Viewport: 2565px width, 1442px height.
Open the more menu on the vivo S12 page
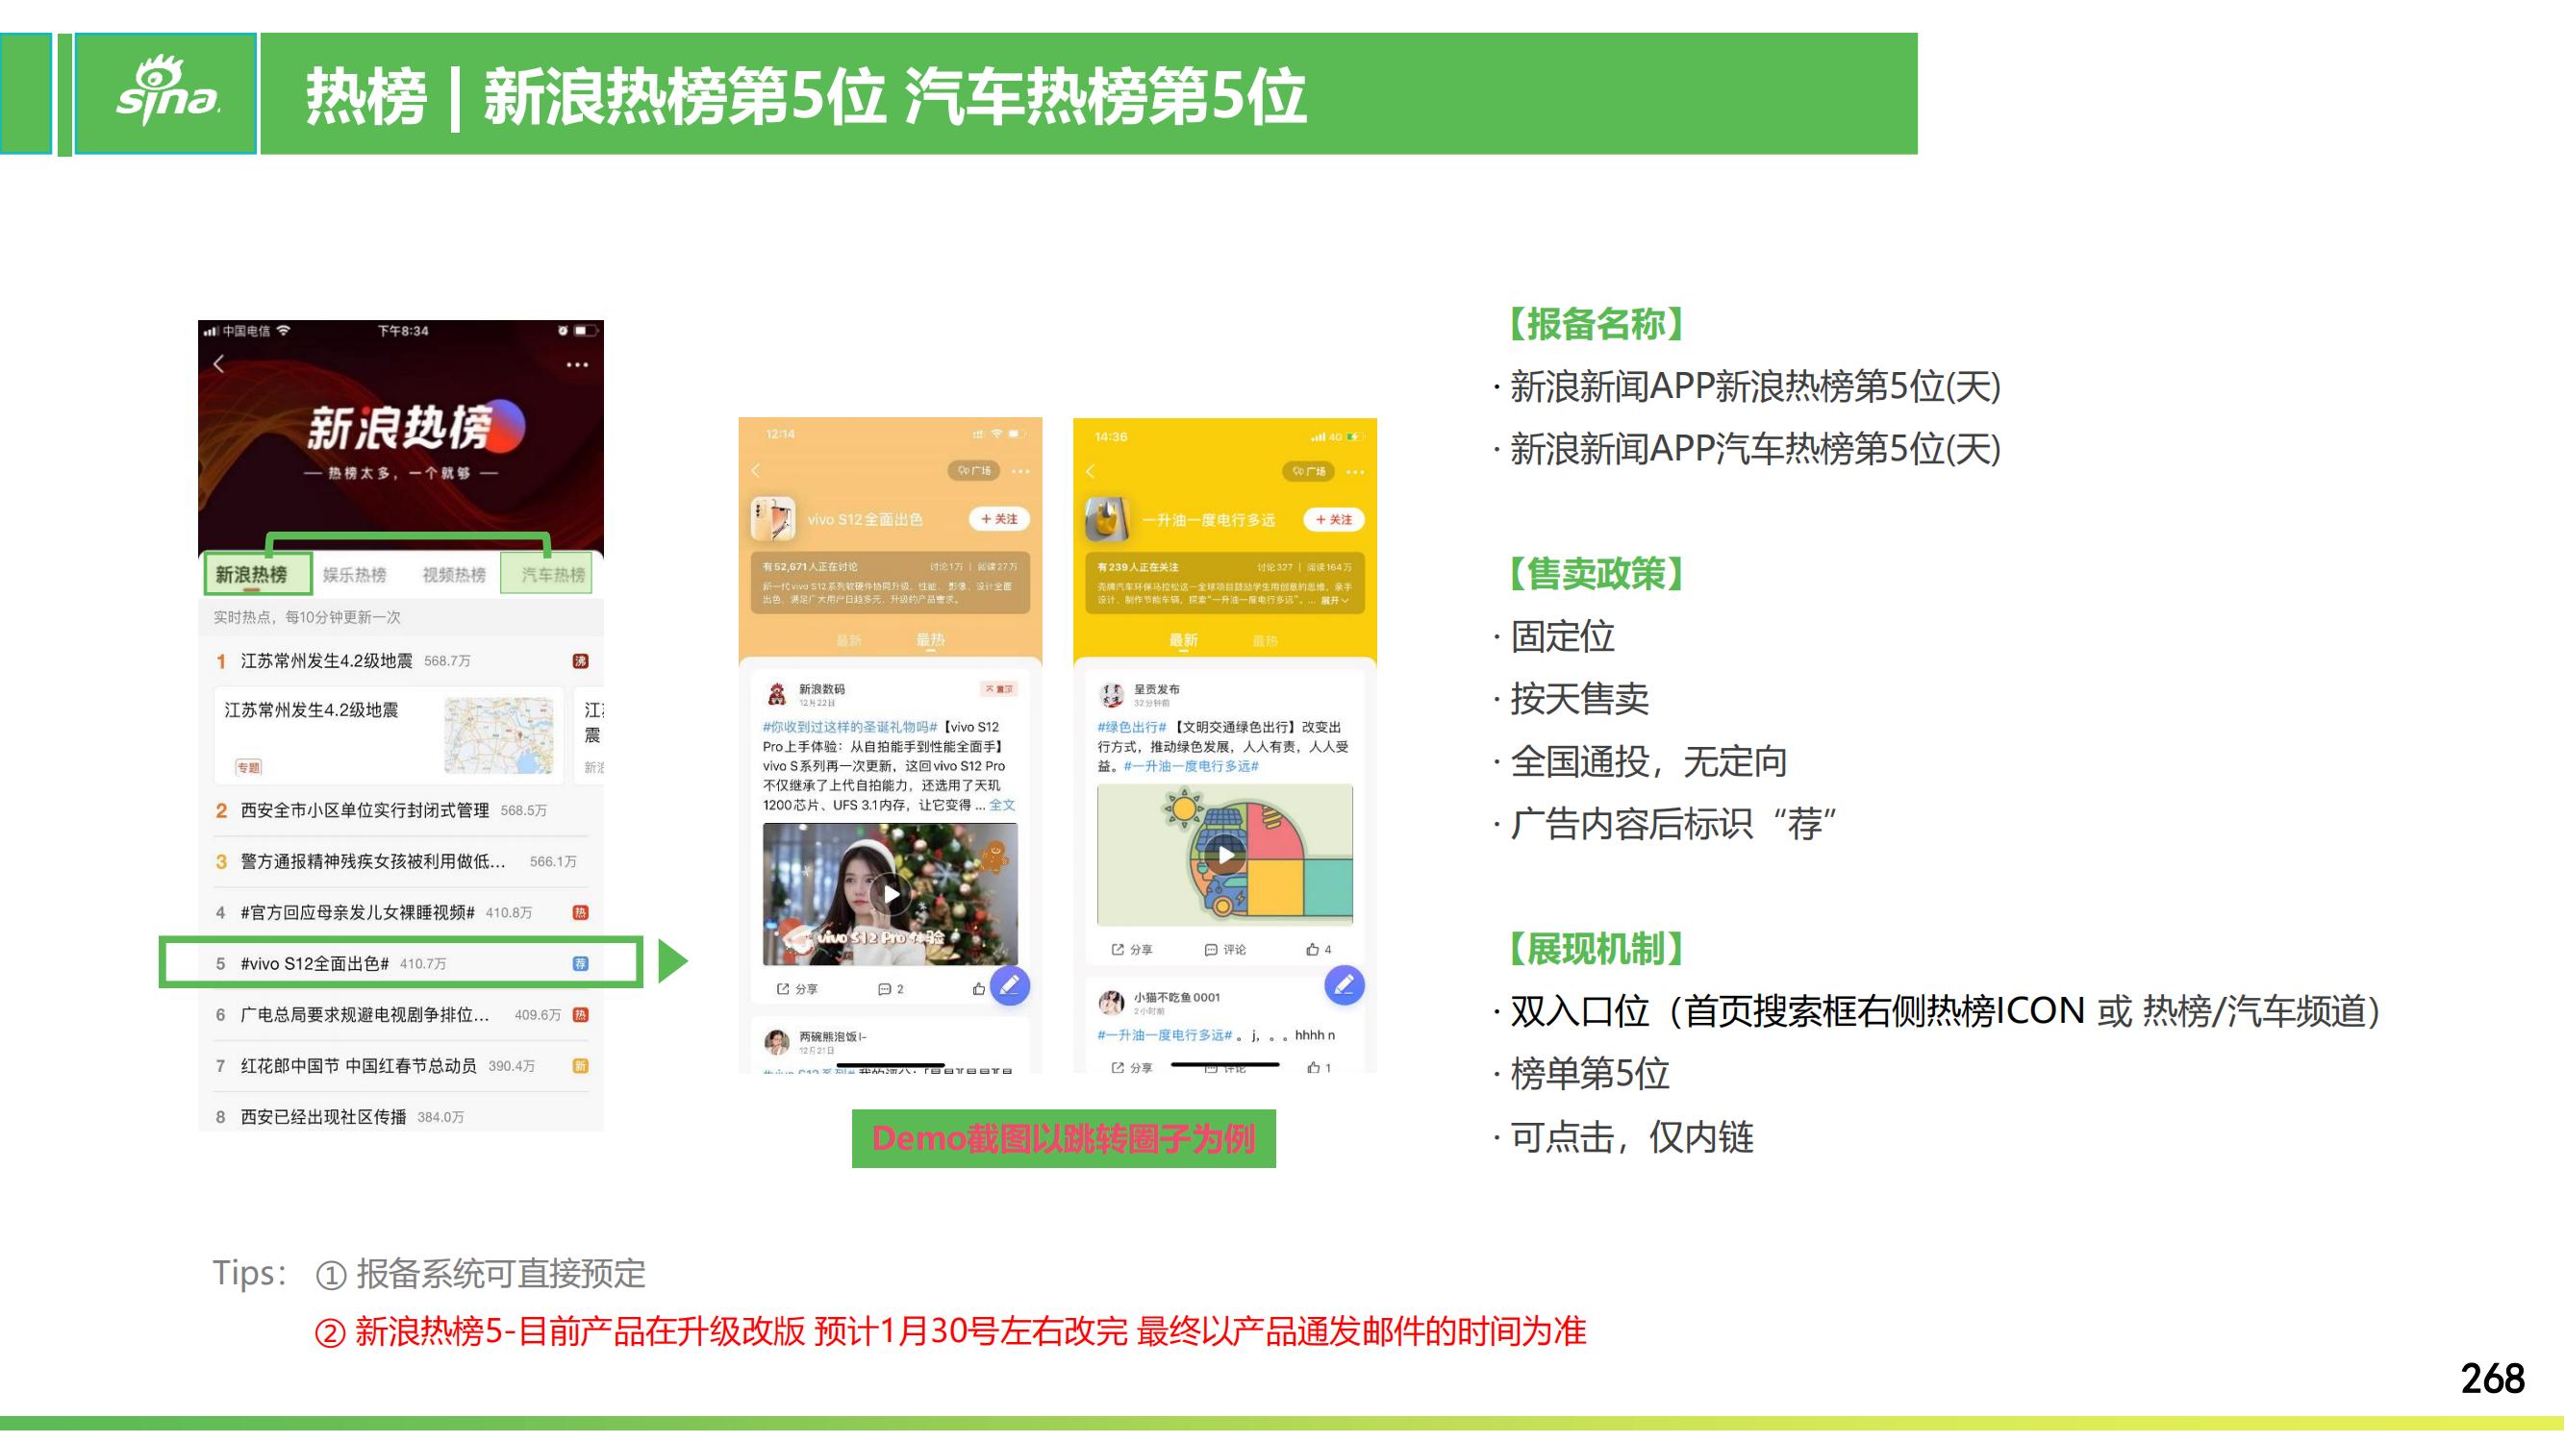coord(1020,471)
